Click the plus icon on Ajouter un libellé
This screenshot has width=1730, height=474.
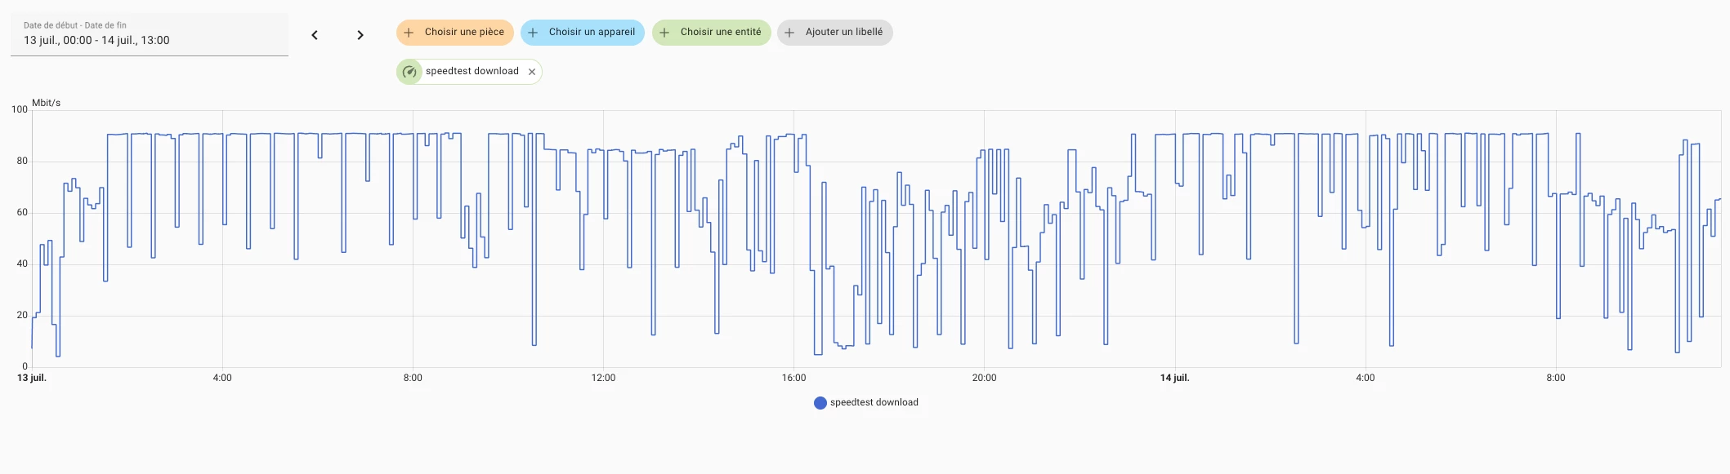coord(789,33)
